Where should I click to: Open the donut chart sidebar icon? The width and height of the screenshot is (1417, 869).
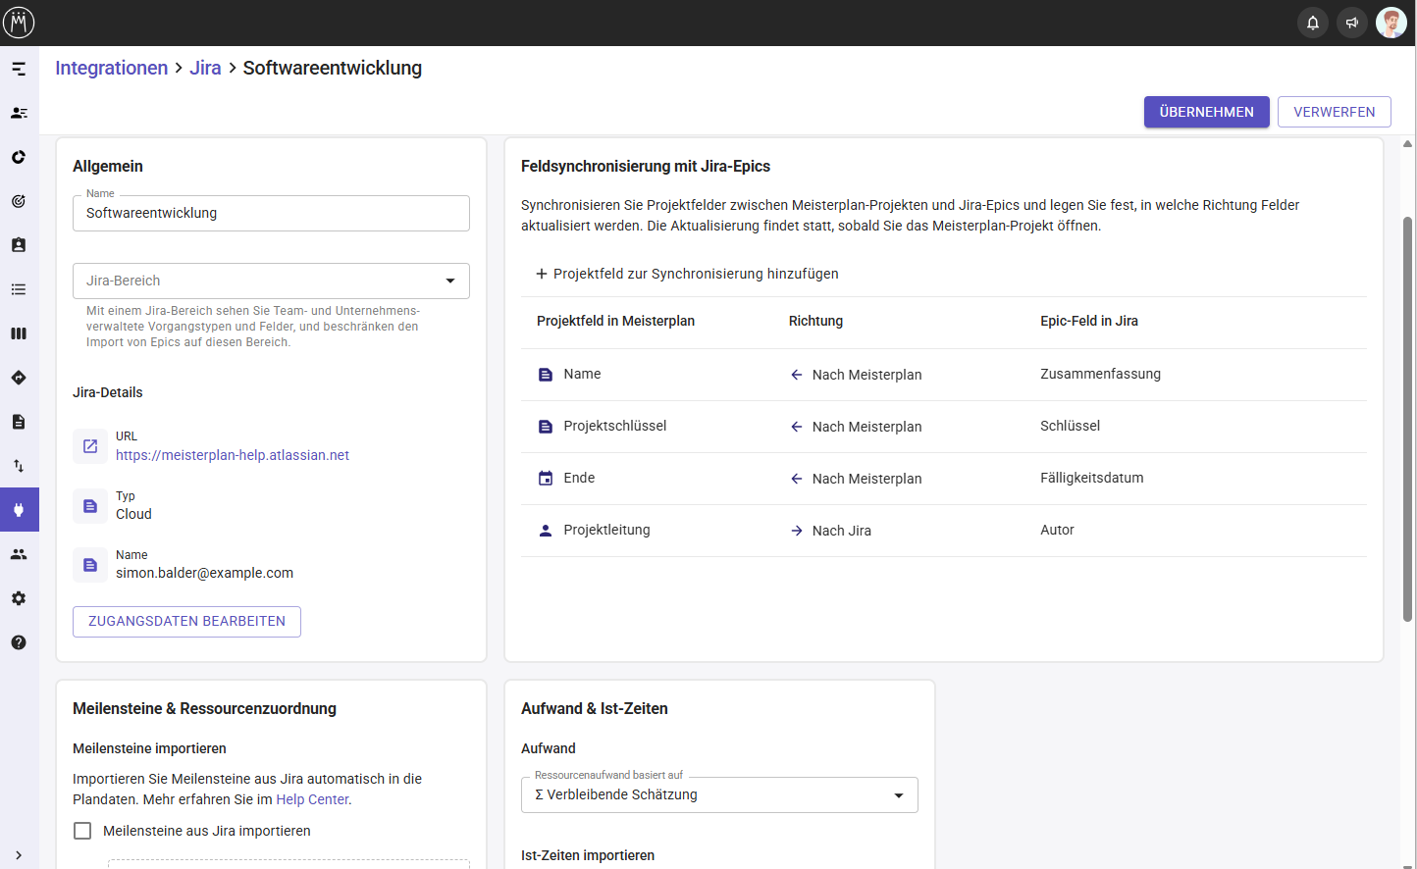click(19, 157)
